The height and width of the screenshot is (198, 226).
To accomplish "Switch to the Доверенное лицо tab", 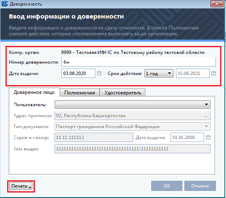I will (x=34, y=92).
